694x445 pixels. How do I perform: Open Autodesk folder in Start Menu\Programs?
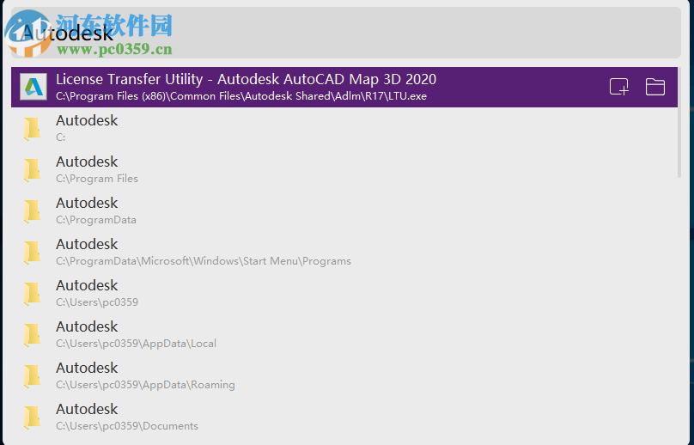[x=344, y=252]
